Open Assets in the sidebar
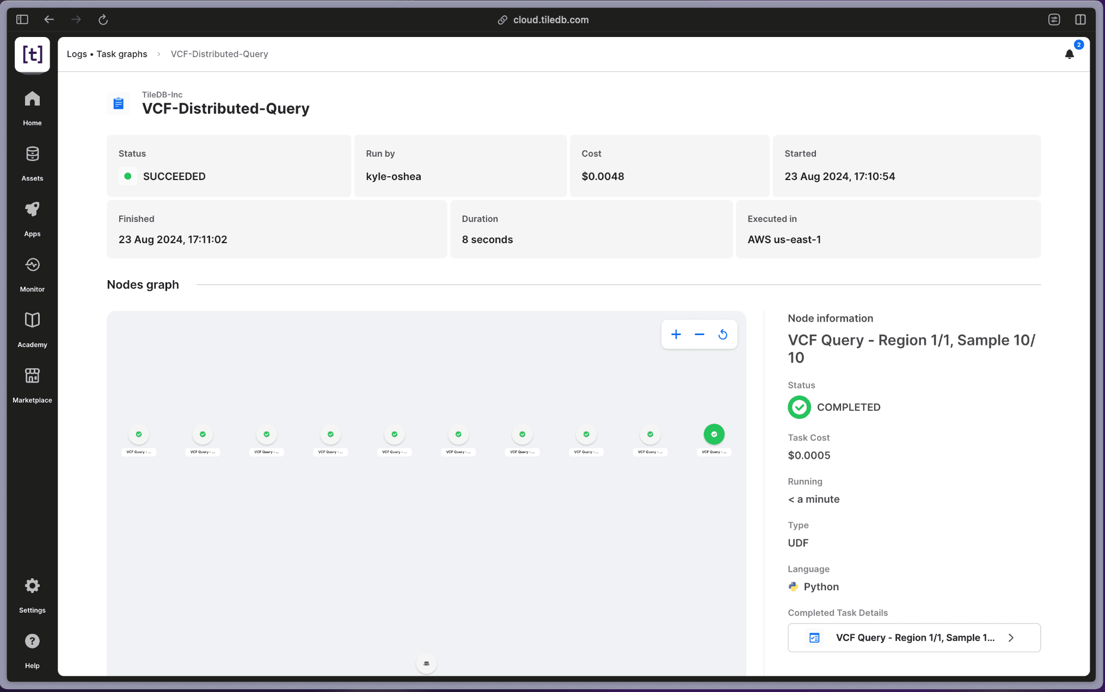Image resolution: width=1105 pixels, height=692 pixels. 32,155
